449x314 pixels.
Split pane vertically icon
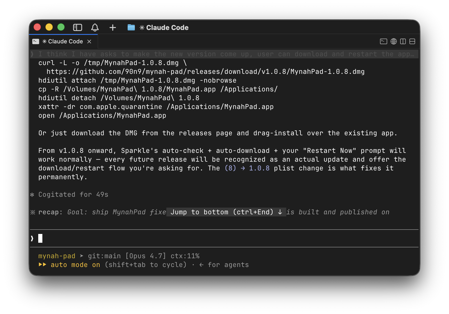pyautogui.click(x=403, y=41)
